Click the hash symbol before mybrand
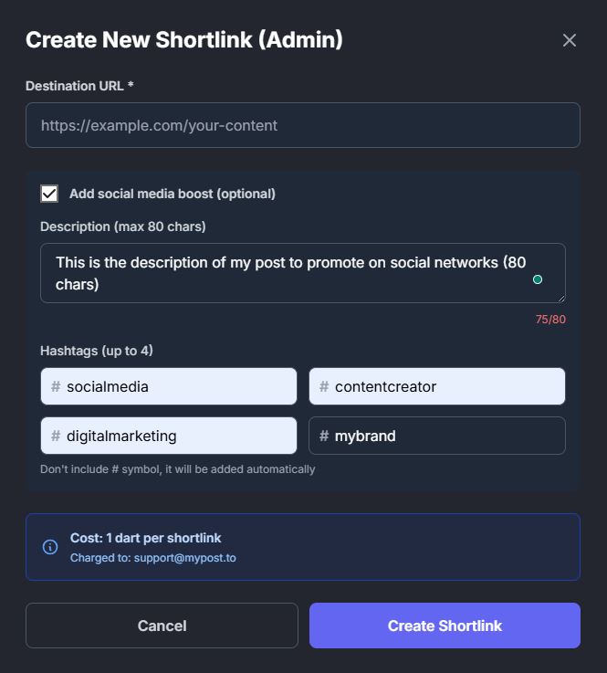This screenshot has width=607, height=673. (324, 436)
